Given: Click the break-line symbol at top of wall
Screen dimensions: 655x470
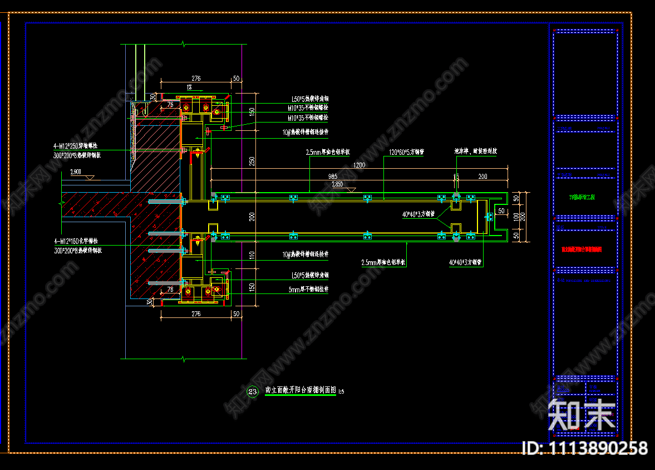Looking at the screenshot, I should pyautogui.click(x=183, y=43).
